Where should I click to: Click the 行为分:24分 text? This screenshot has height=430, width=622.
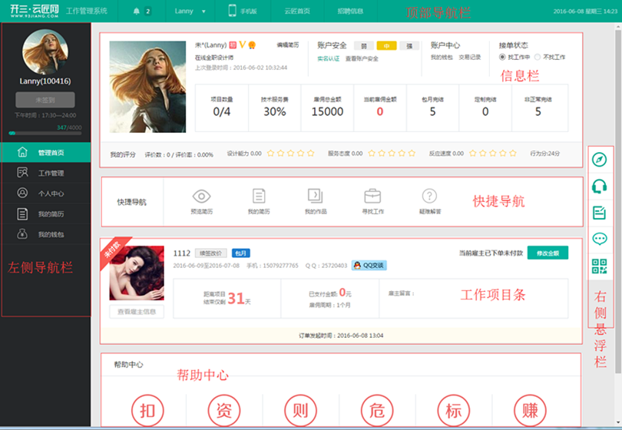point(544,154)
